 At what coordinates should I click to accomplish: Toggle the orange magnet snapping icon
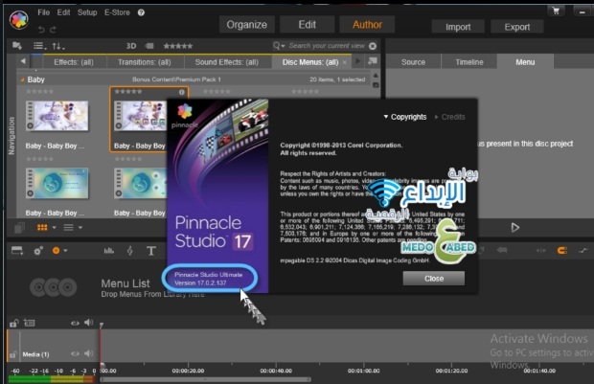click(x=562, y=251)
